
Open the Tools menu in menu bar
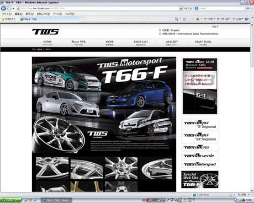[x=57, y=14]
